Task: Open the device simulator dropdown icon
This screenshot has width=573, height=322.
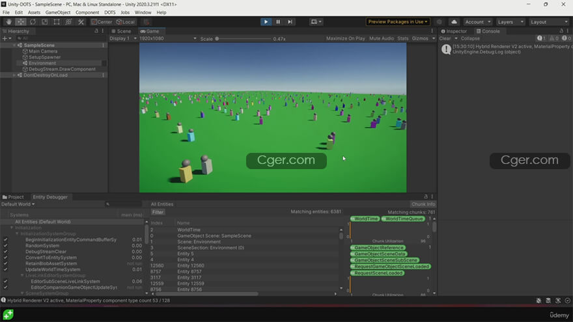Action: tap(316, 22)
